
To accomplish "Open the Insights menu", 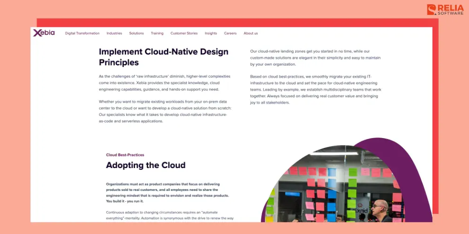I will (x=211, y=33).
